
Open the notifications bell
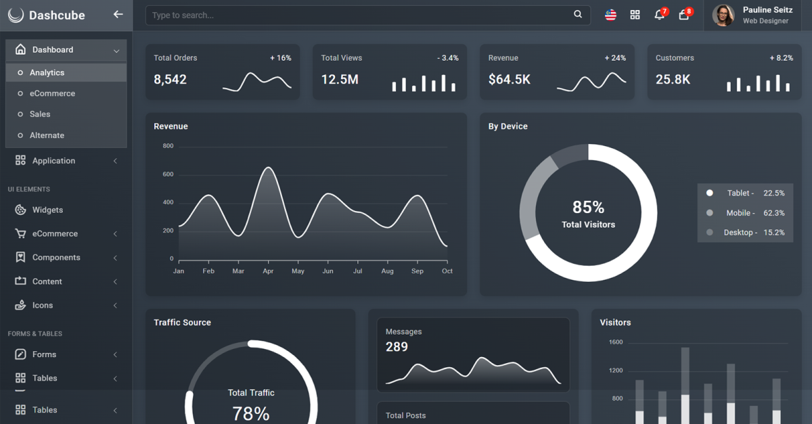(x=659, y=15)
